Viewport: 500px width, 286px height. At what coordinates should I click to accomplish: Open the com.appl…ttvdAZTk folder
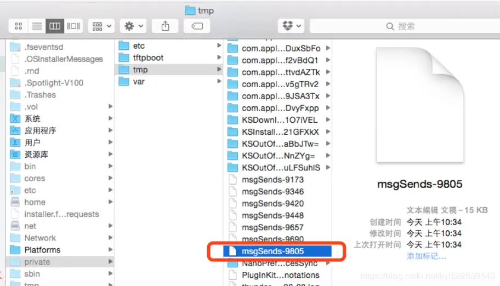click(x=278, y=72)
